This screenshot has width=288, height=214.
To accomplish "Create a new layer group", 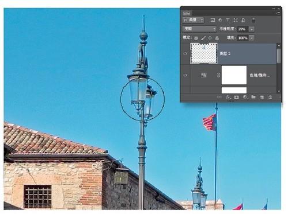I will [x=253, y=97].
